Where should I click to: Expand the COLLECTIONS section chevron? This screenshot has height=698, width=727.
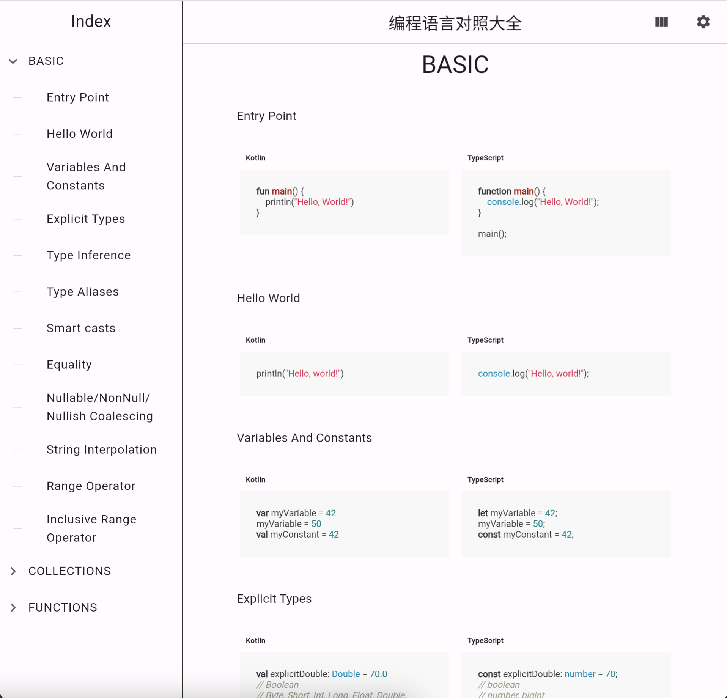click(13, 571)
